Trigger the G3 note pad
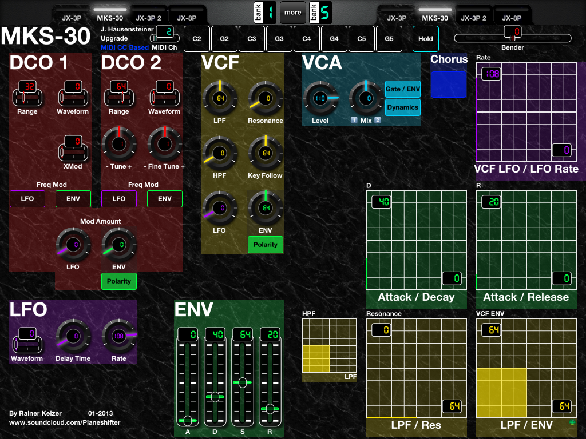Screen dimensions: 586x439 click(x=279, y=39)
